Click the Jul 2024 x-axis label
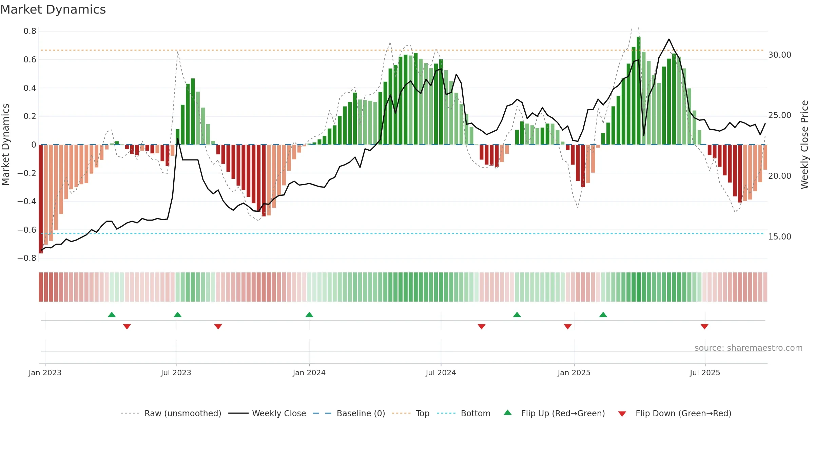814x458 pixels. click(x=441, y=373)
